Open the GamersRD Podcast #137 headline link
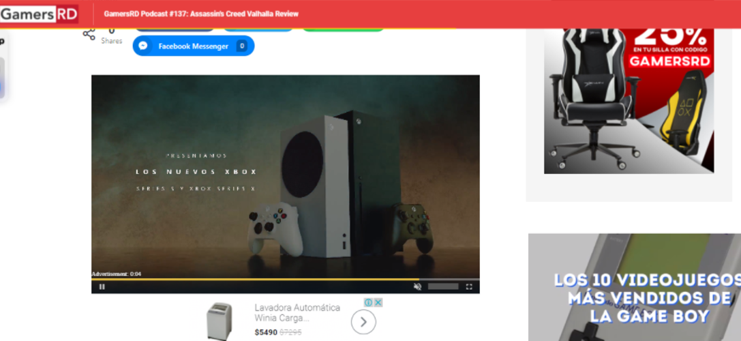The width and height of the screenshot is (741, 341). point(201,14)
